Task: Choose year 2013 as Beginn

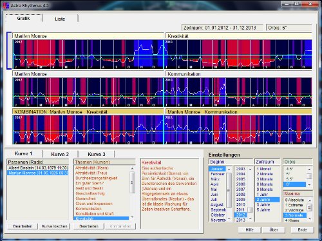Action: 241,220
